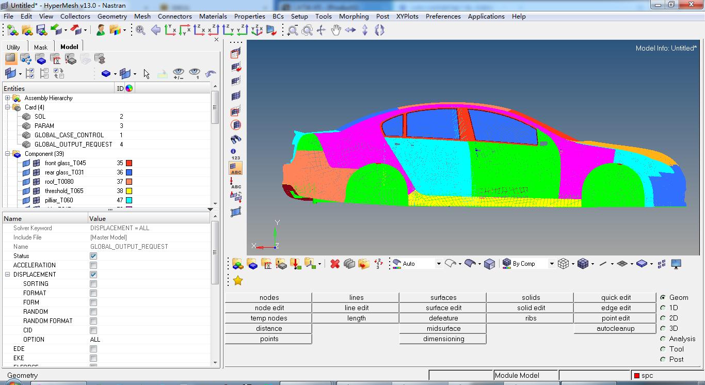The image size is (705, 385).
Task: Select the Analysis radio button
Action: point(663,339)
